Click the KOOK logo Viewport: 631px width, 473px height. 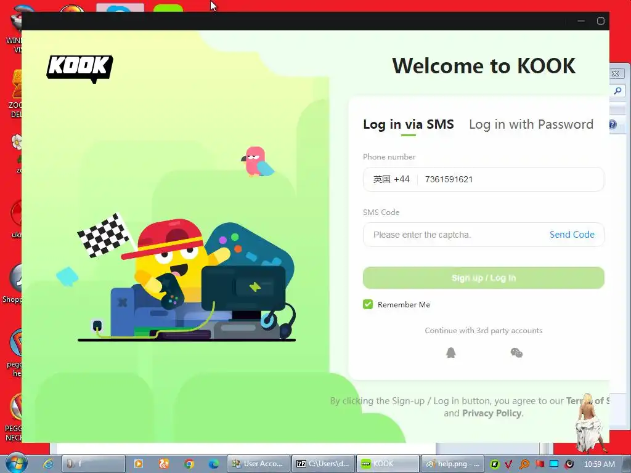[79, 69]
